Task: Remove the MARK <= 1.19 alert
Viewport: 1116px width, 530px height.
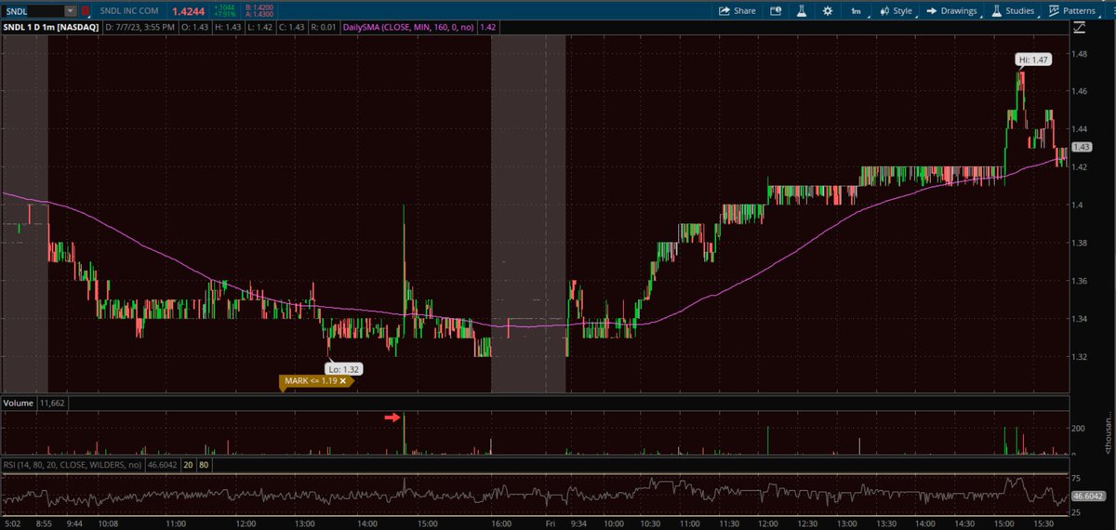Action: click(x=342, y=381)
